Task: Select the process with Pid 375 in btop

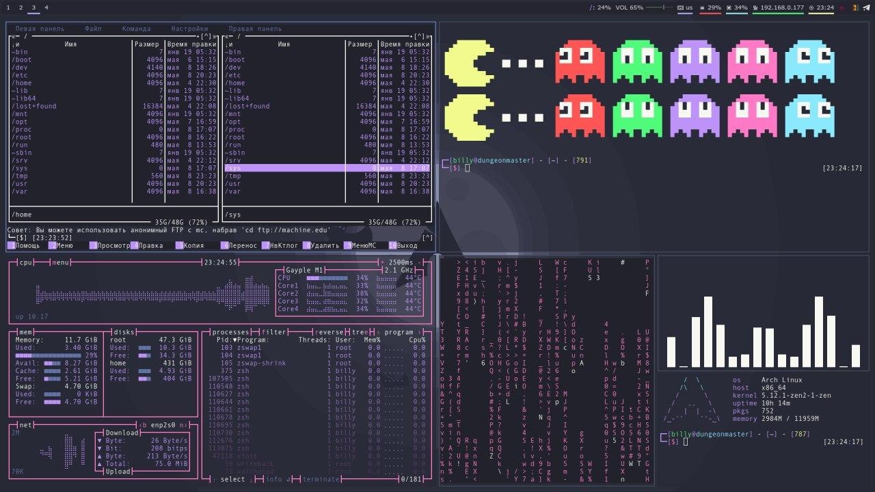Action: (x=318, y=371)
